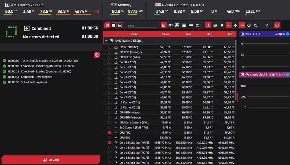
Task: Click the CPU TDC graph info icon
Action: [288, 34]
